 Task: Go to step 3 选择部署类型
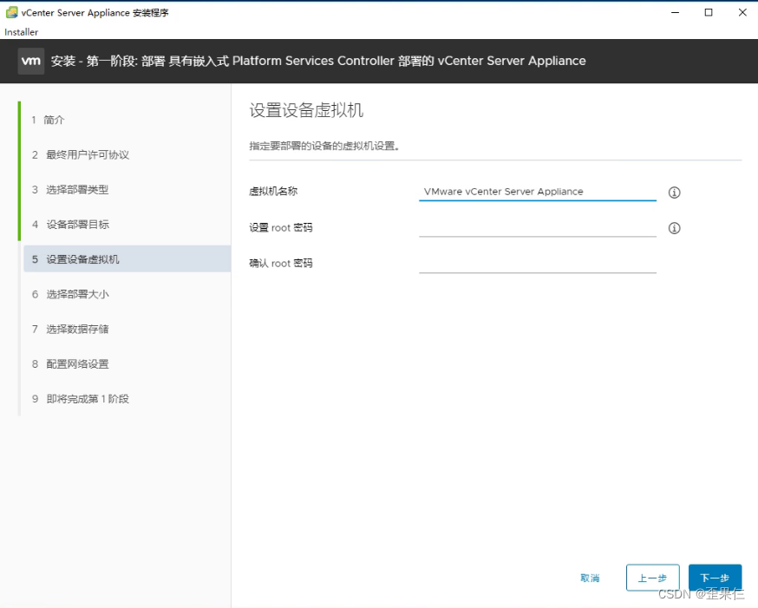click(70, 189)
